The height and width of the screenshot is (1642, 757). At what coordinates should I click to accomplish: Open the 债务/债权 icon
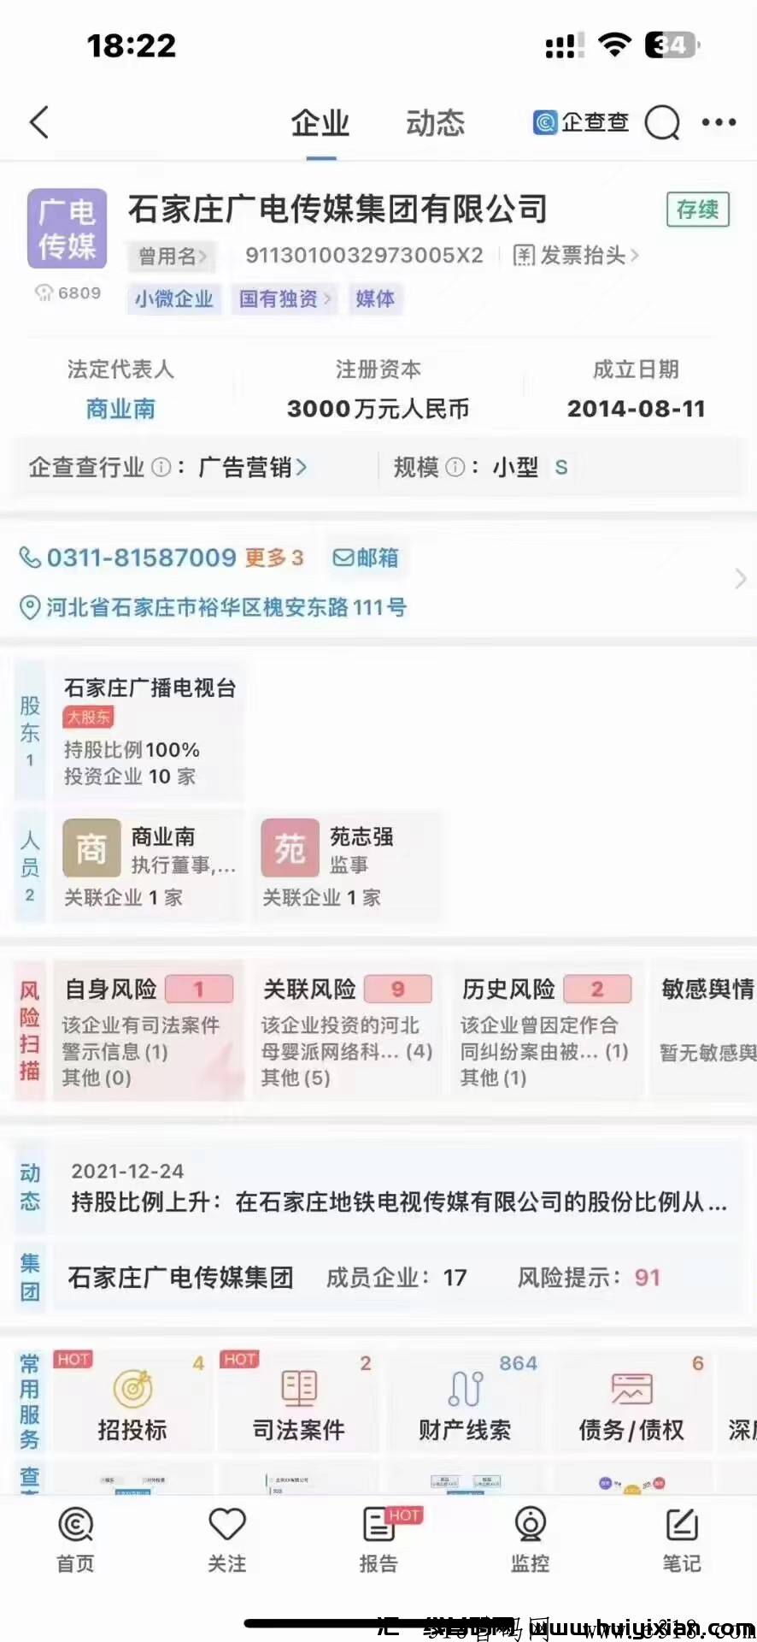631,1388
